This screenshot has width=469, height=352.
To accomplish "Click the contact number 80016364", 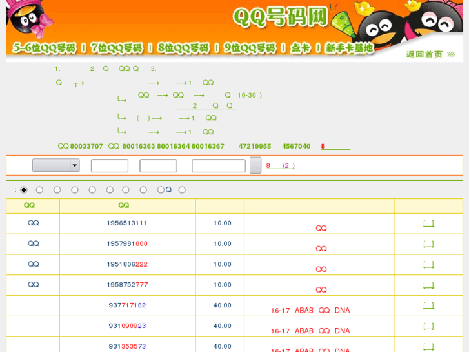I will [173, 146].
